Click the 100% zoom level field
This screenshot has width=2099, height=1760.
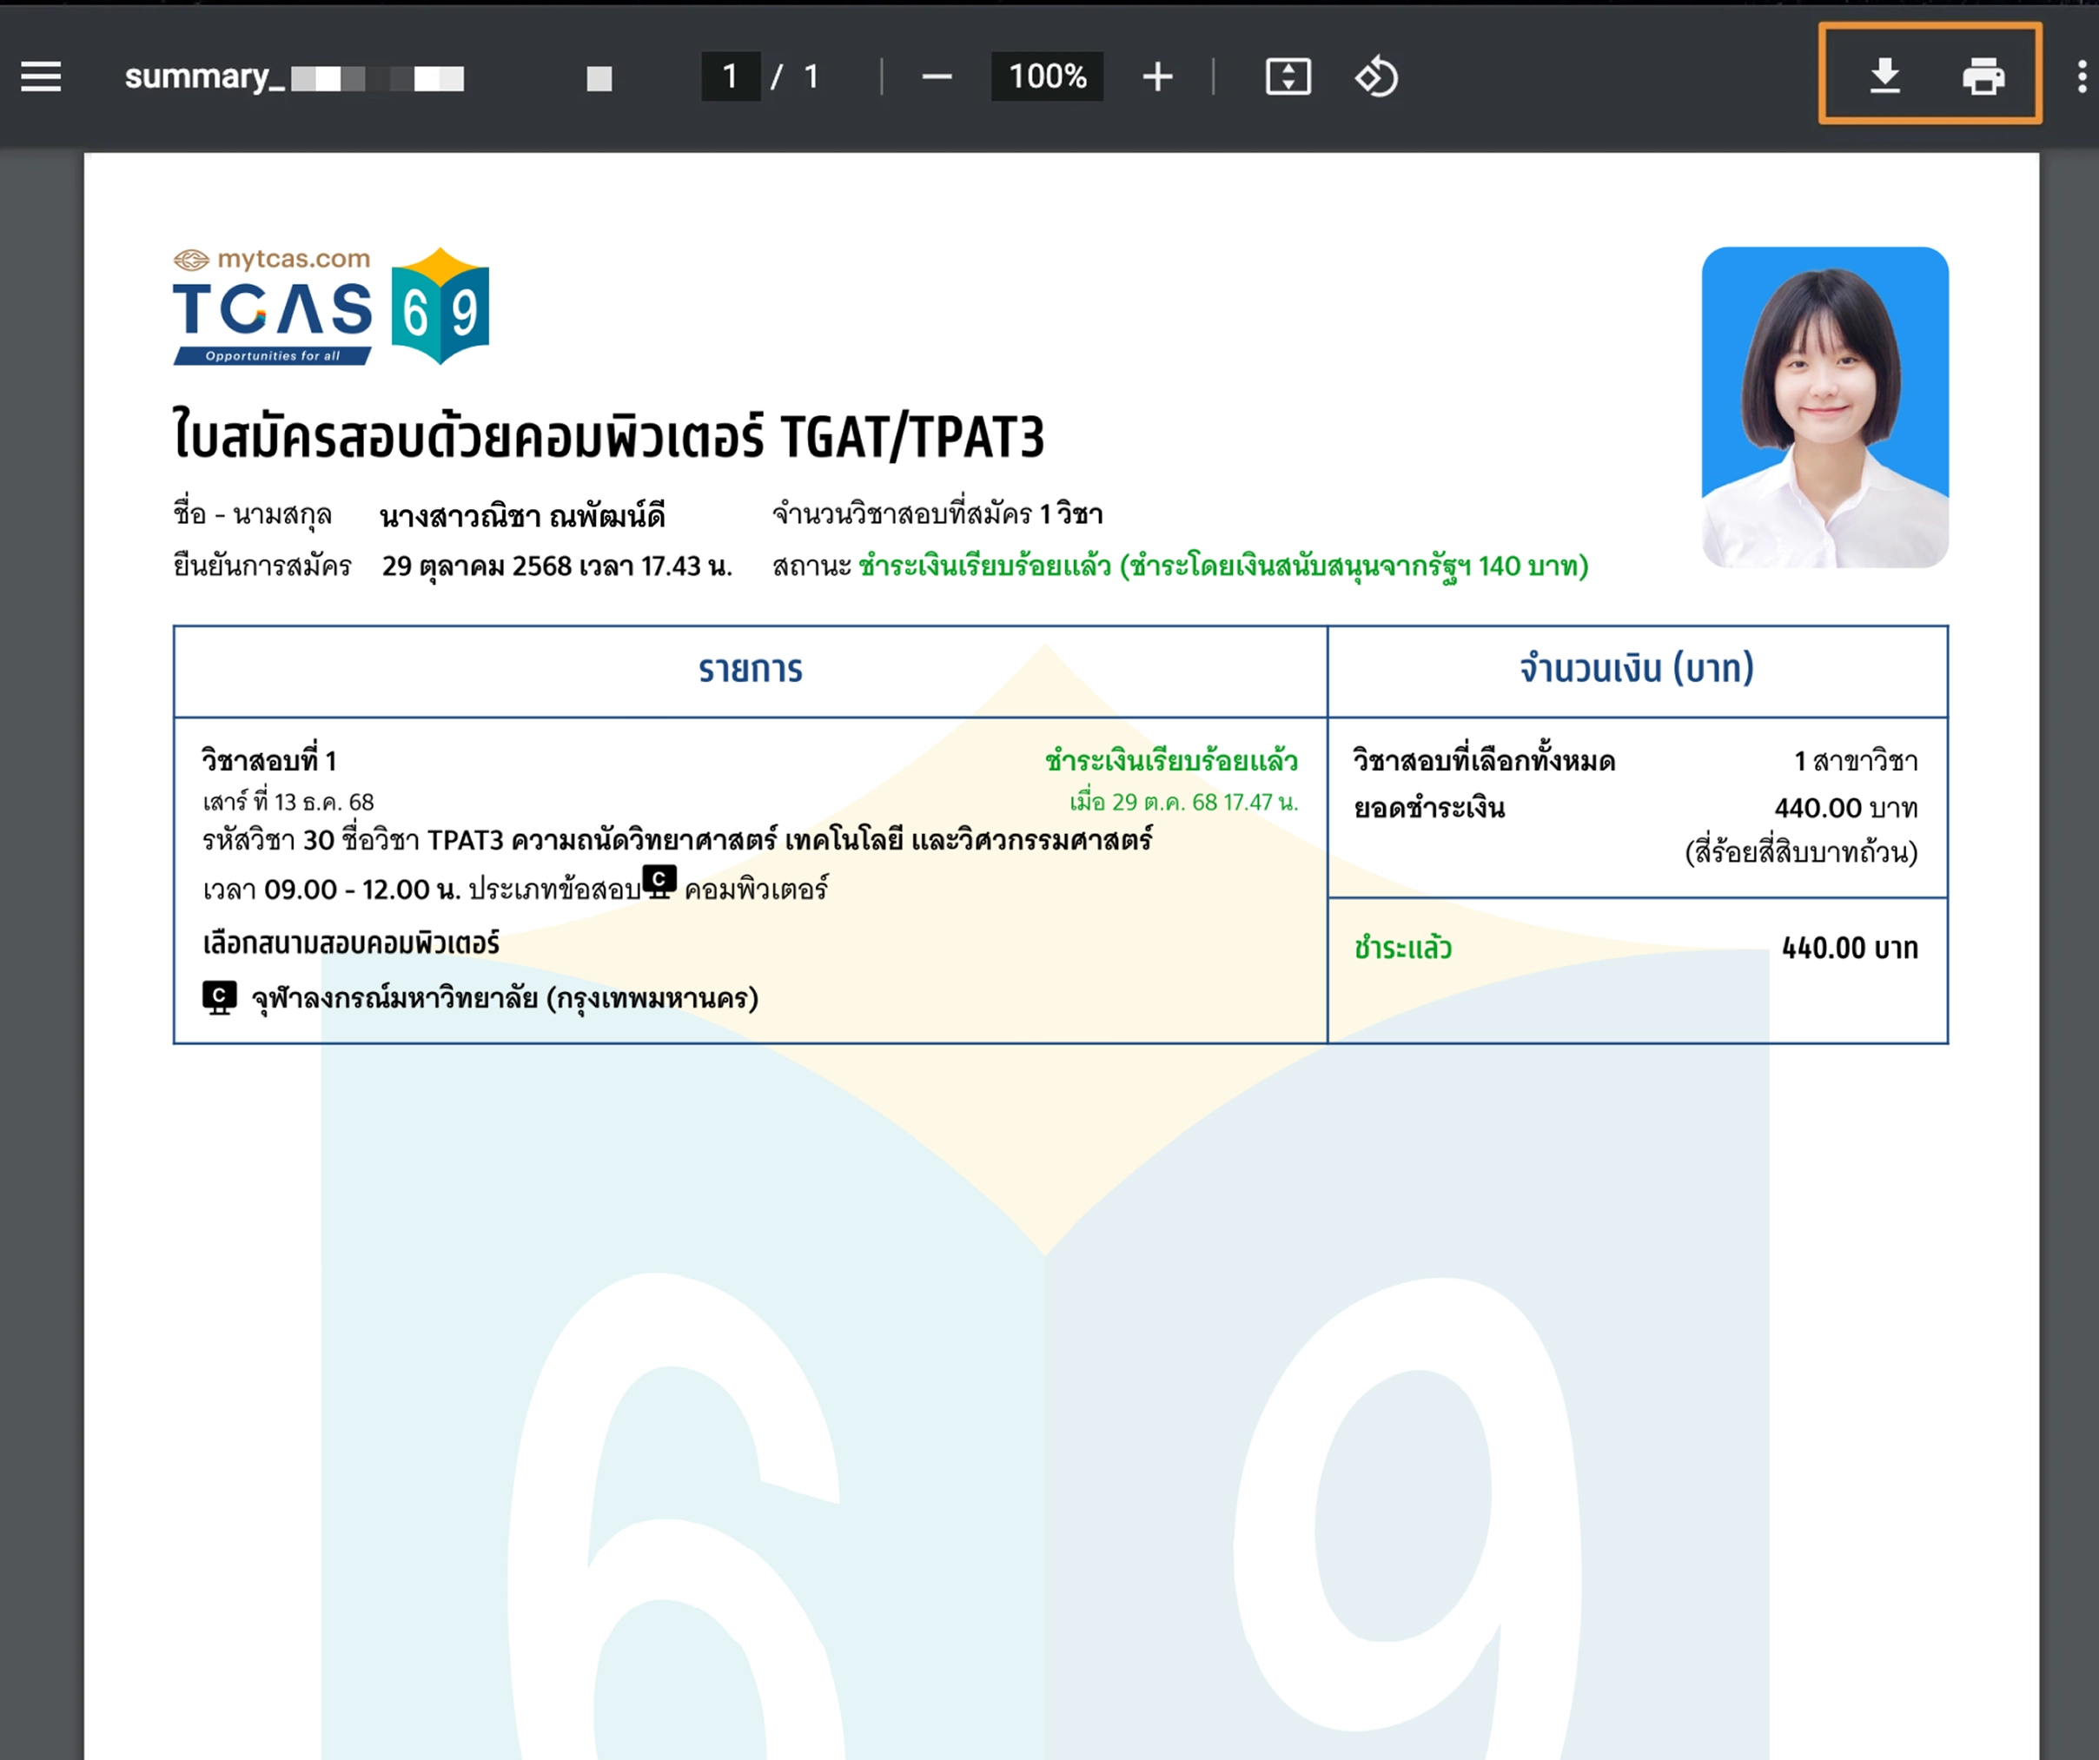click(1047, 77)
